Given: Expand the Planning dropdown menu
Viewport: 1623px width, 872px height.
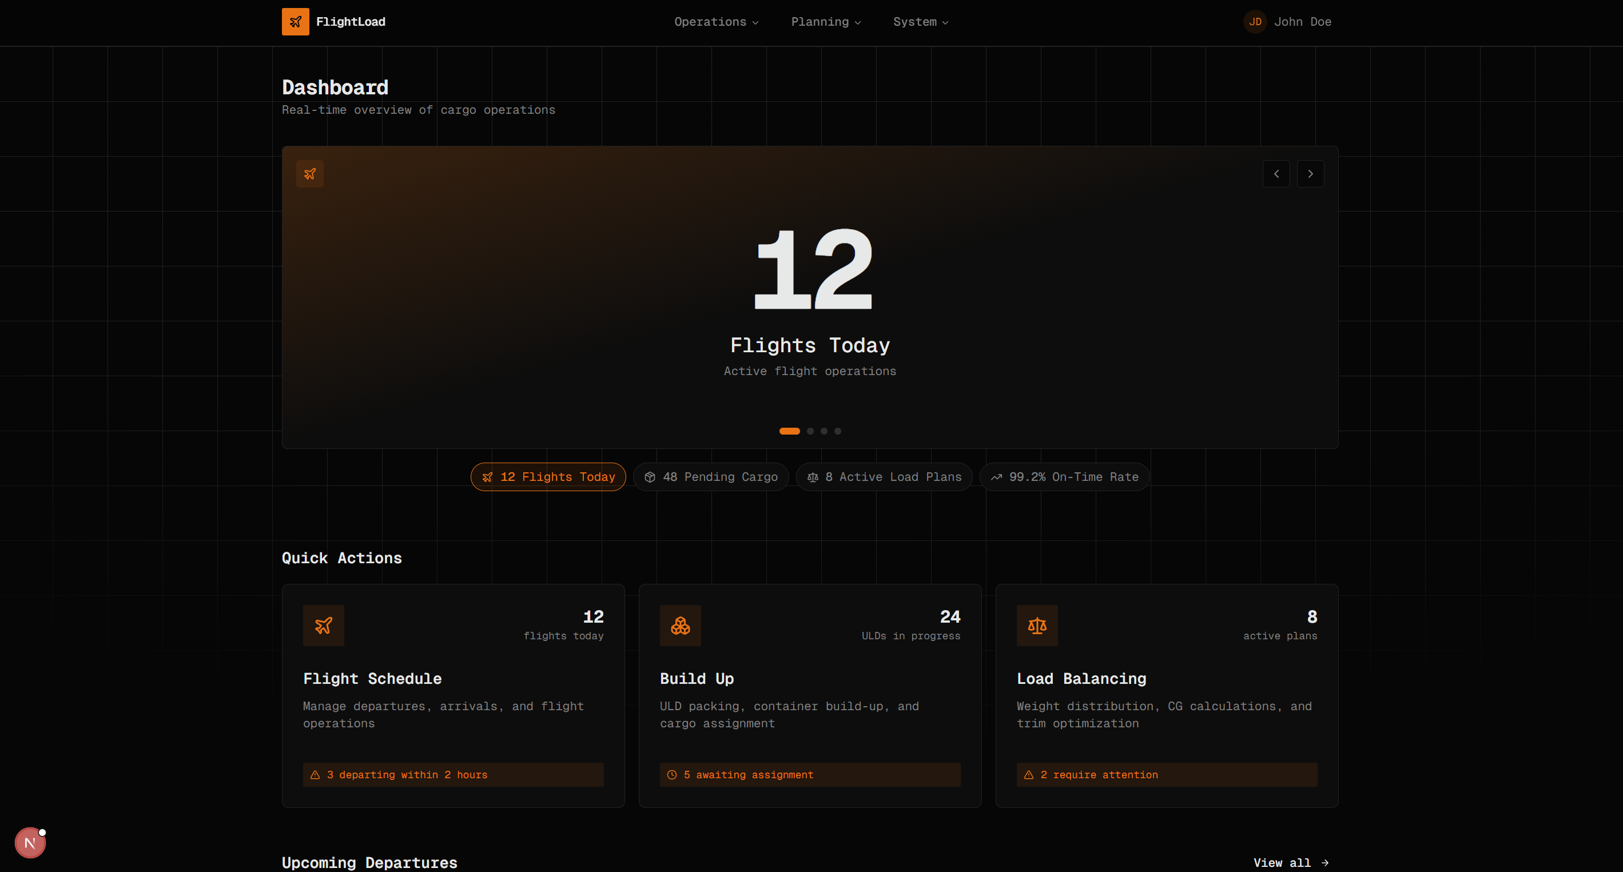Looking at the screenshot, I should click(825, 21).
